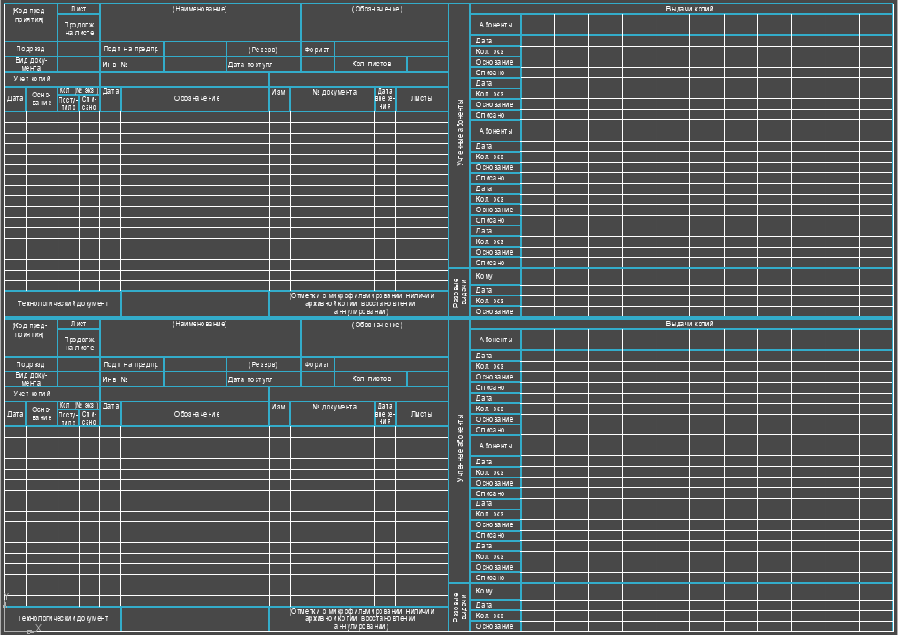Screen dimensions: 898x635
Task: Select the upper form's "(Наименование)" title cell
Action: click(x=200, y=9)
